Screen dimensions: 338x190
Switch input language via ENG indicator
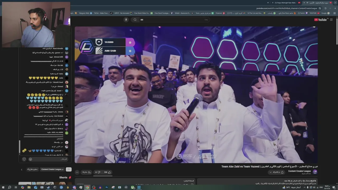coord(321,187)
